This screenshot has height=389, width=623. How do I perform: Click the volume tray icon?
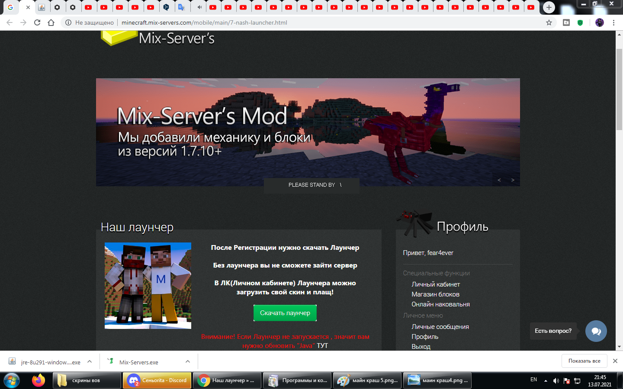(x=556, y=381)
